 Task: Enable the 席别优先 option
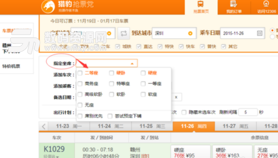80,116
